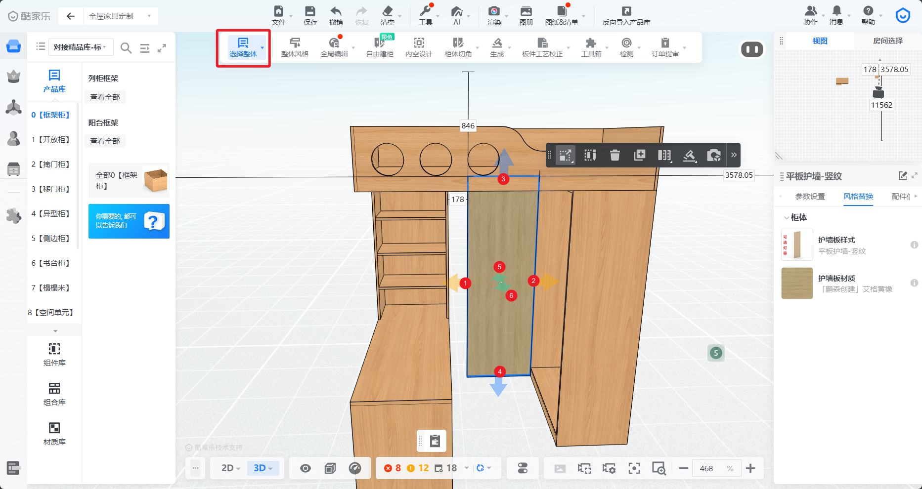This screenshot has height=489, width=922.
Task: Switch to 2D view mode
Action: [x=230, y=468]
